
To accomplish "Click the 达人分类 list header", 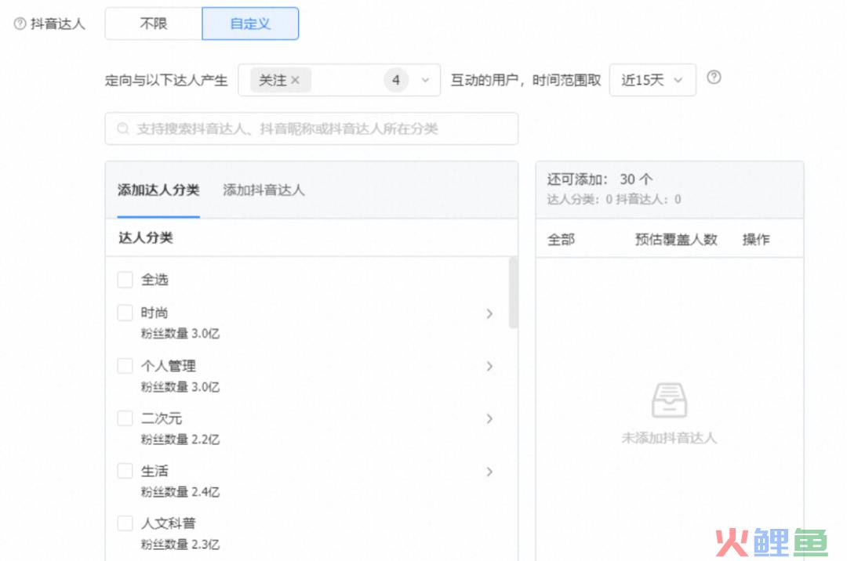I will point(145,237).
